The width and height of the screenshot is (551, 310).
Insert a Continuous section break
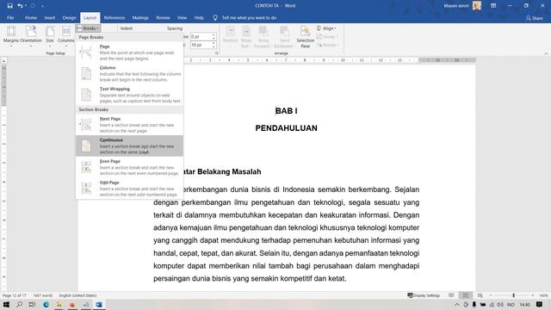coord(130,146)
